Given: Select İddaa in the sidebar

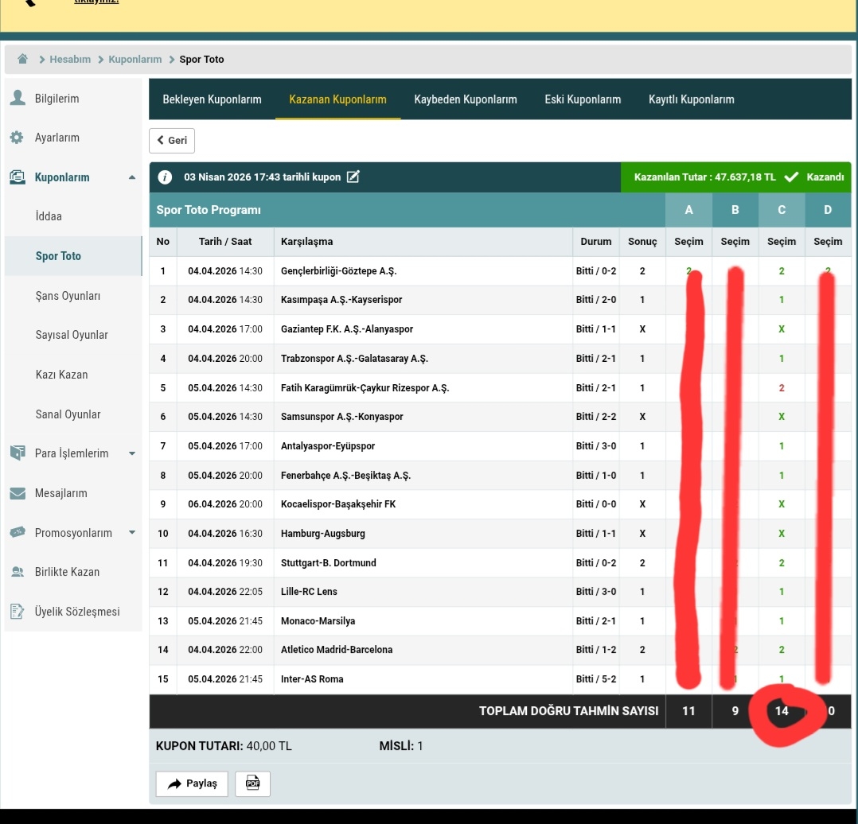Looking at the screenshot, I should point(49,216).
